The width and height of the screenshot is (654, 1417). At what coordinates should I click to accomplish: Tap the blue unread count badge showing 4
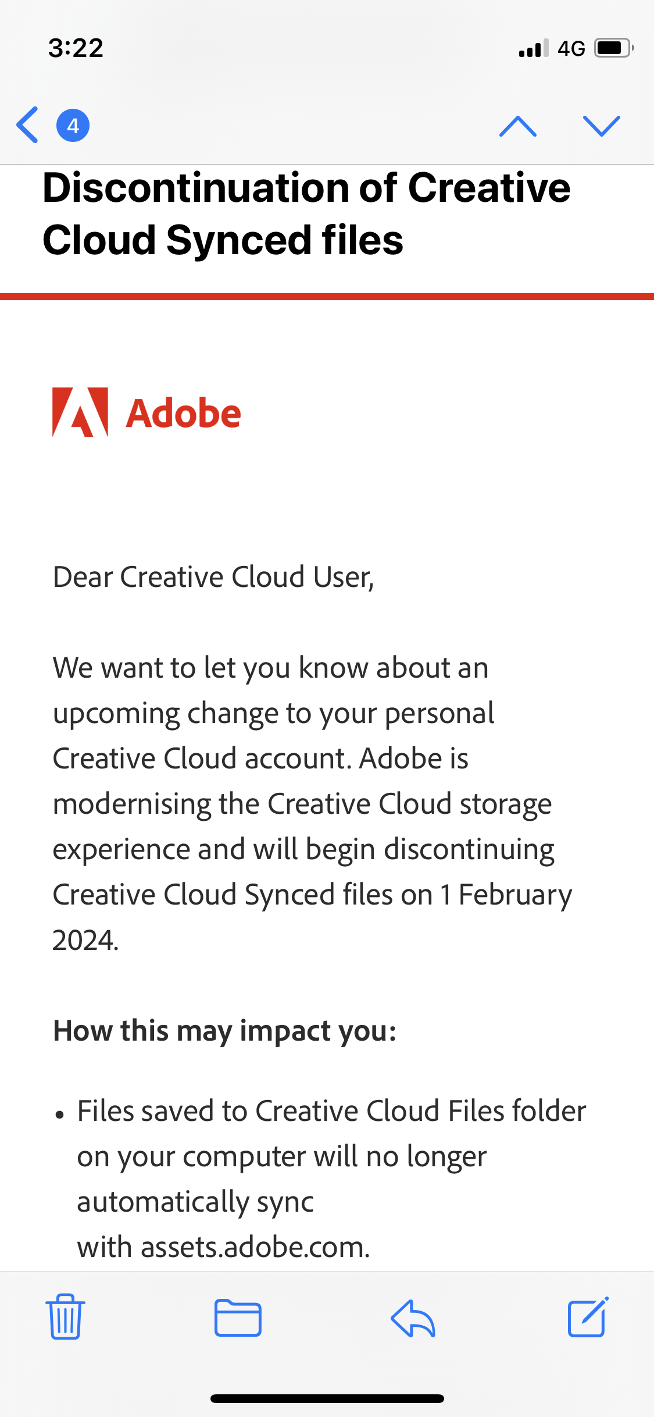(73, 125)
